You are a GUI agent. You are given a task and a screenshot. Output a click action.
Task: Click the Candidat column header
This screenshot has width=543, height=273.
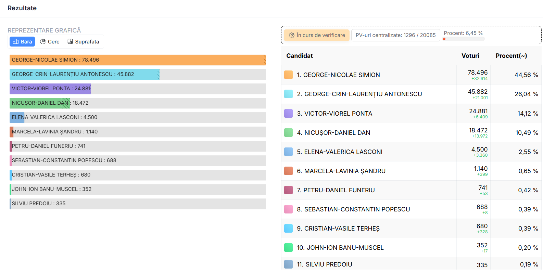click(300, 56)
